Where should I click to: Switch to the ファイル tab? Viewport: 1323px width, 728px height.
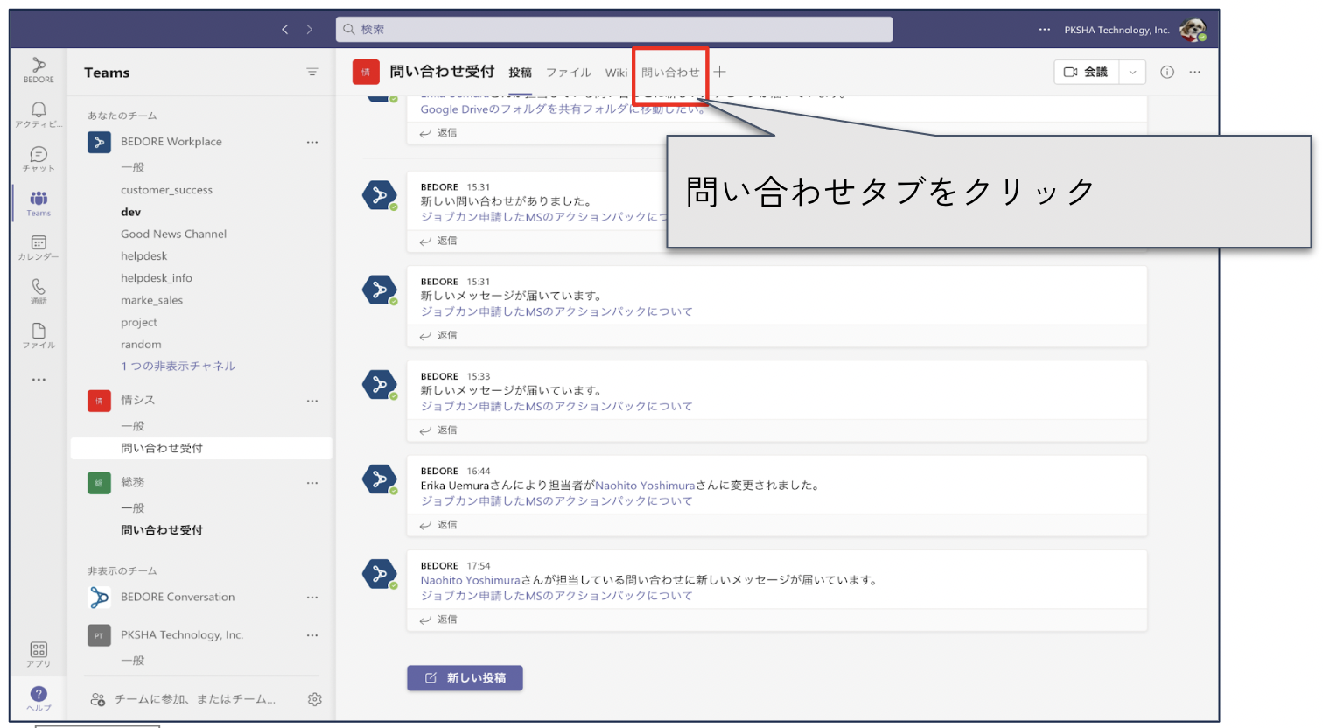tap(569, 73)
